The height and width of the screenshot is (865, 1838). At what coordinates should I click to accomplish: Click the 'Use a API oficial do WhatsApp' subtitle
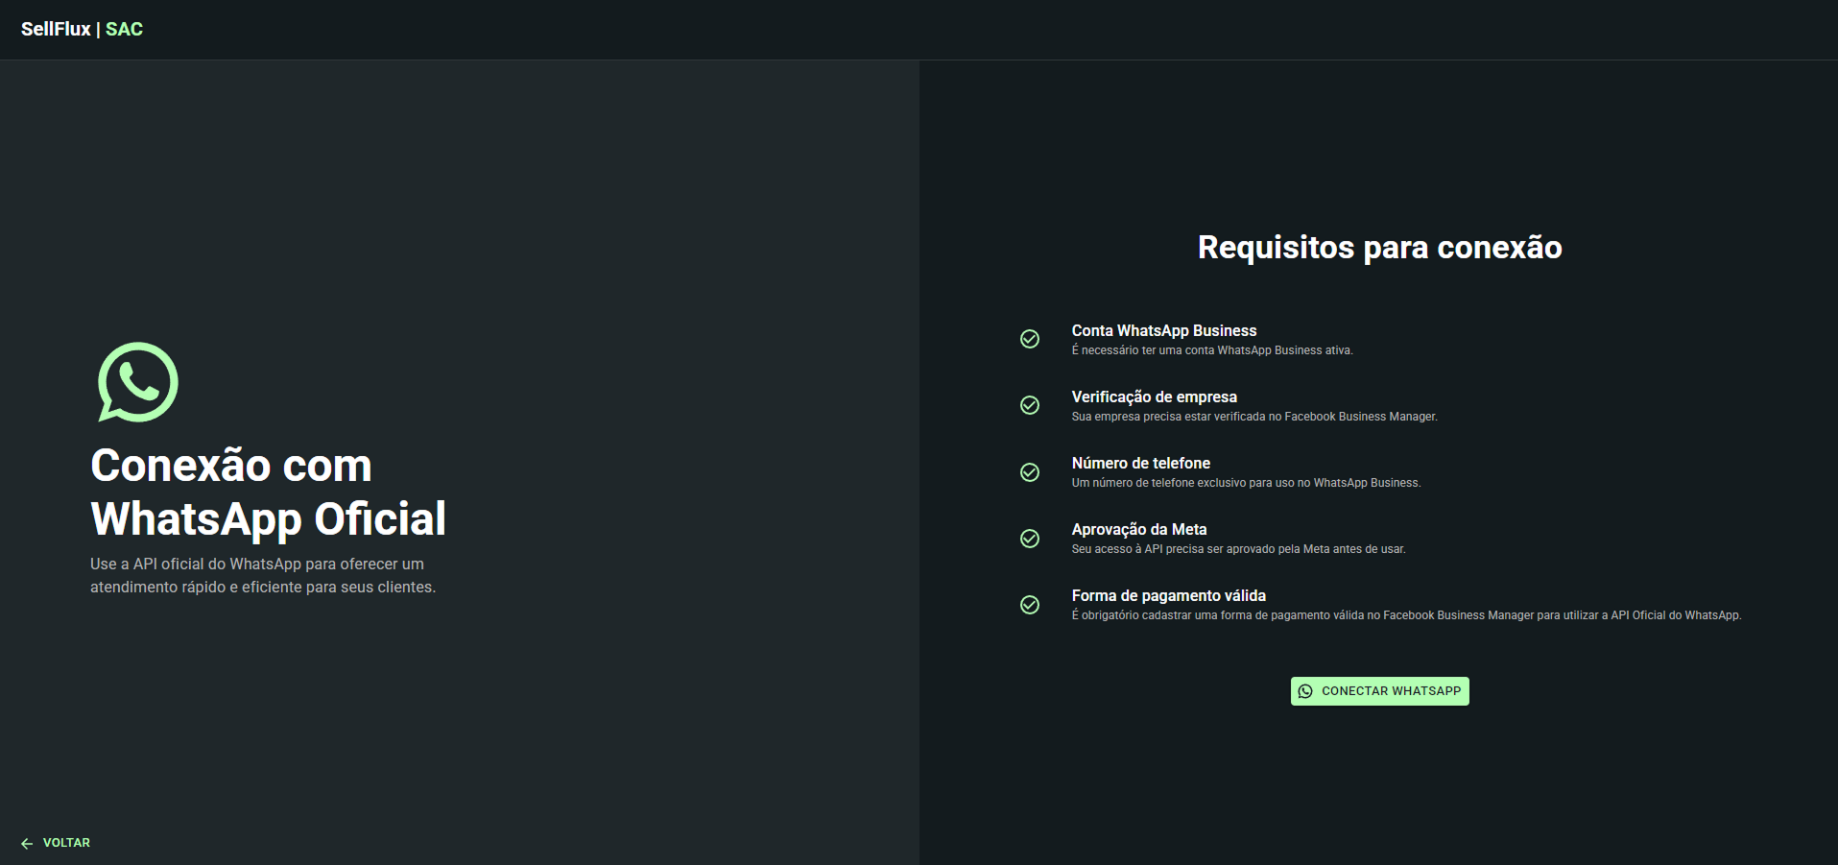click(x=263, y=575)
